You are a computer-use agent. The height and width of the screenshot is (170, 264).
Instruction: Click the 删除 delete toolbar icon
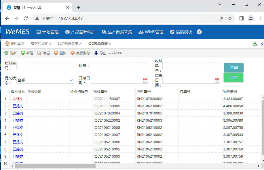pos(56,53)
